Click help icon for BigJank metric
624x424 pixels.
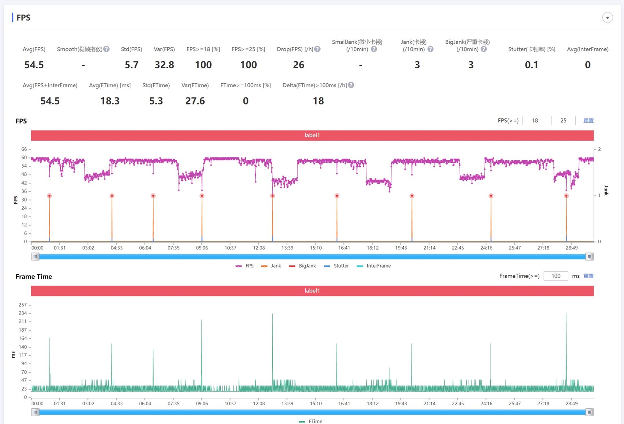[x=484, y=49]
